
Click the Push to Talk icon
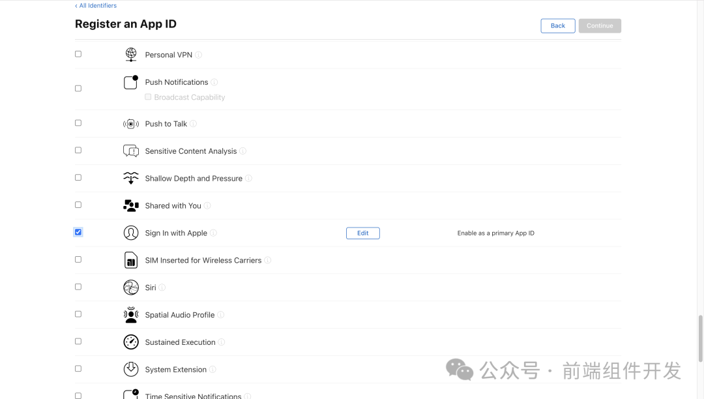coord(130,124)
